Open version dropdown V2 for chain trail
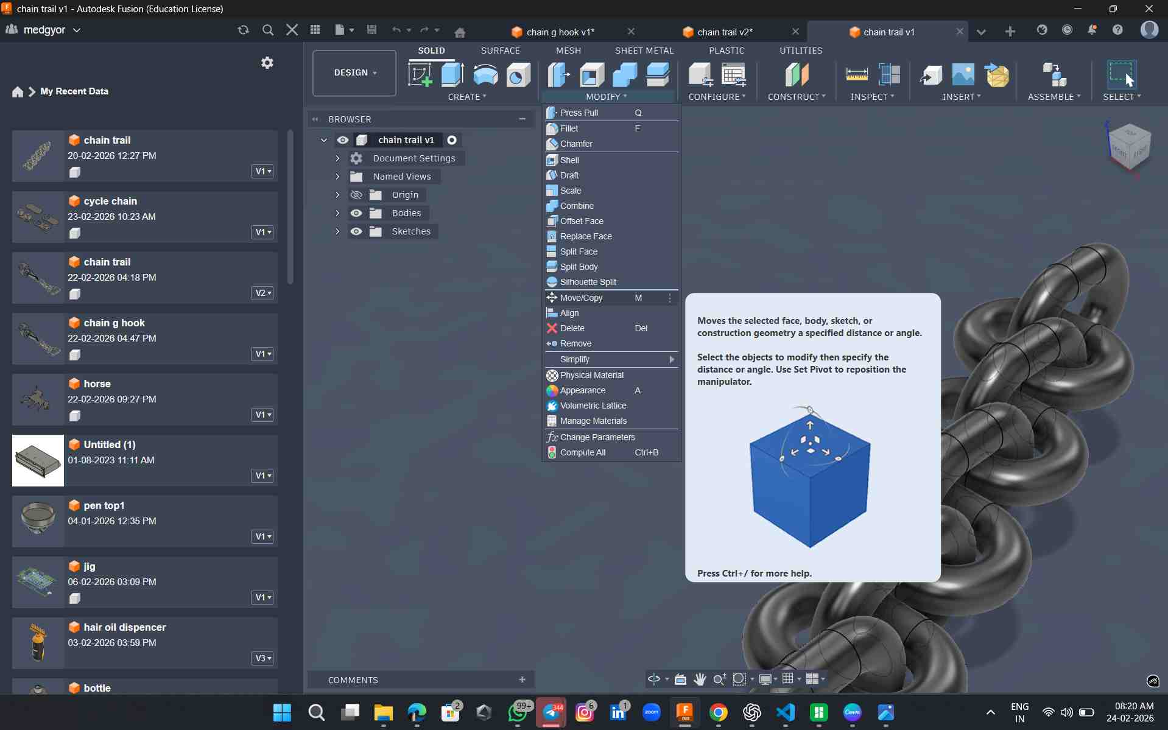The width and height of the screenshot is (1168, 730). point(262,293)
